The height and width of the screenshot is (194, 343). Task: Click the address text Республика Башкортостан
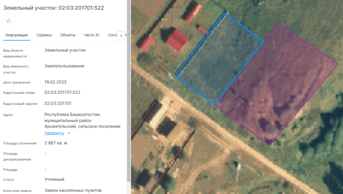point(73,115)
